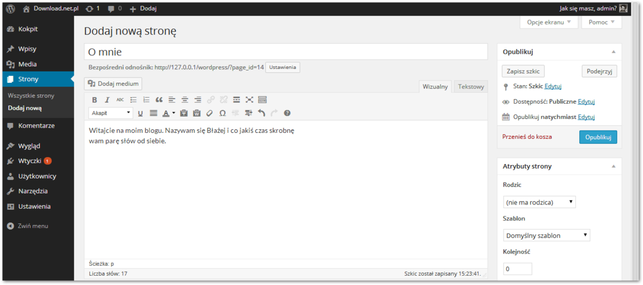Expand the Opcje ekranu panel

(x=549, y=22)
